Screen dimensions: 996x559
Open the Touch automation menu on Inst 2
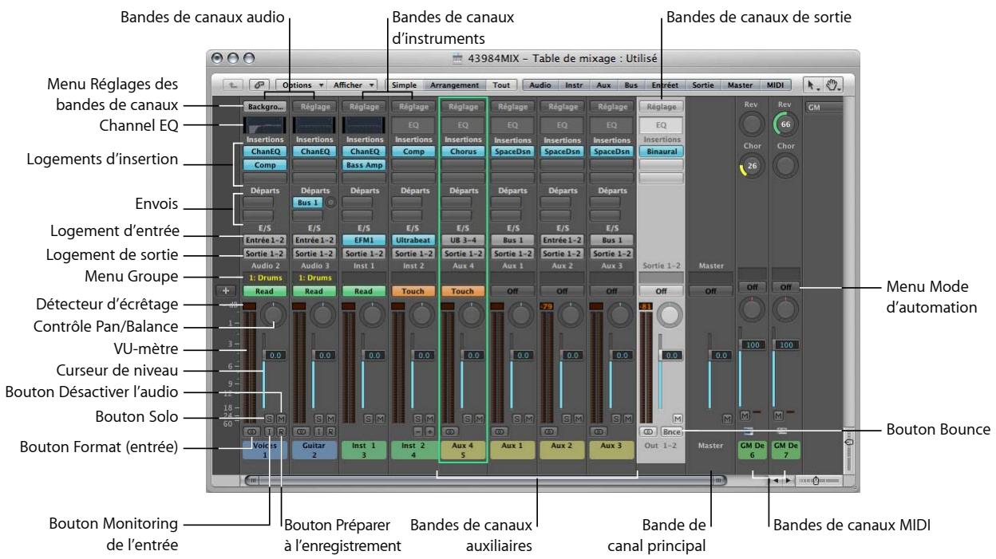413,292
